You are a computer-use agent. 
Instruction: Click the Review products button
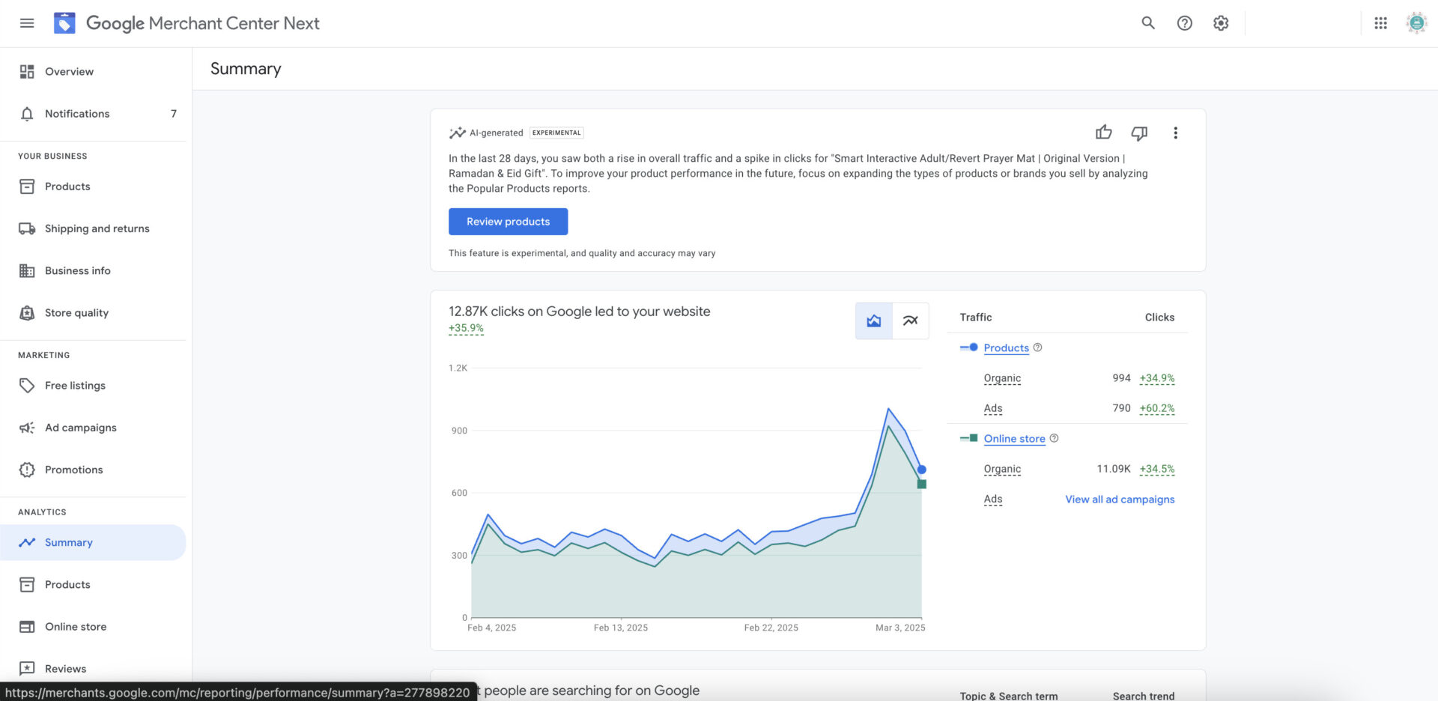508,222
